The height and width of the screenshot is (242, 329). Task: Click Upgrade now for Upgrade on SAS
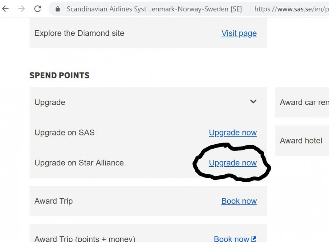232,133
